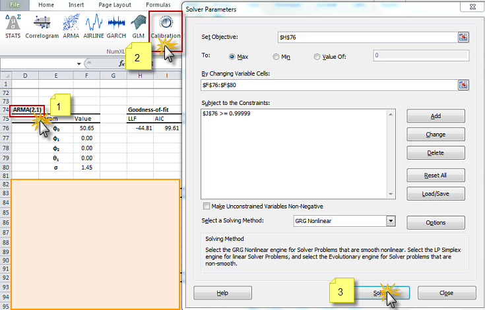Select the Max radio button
Image resolution: width=485 pixels, height=310 pixels.
232,57
